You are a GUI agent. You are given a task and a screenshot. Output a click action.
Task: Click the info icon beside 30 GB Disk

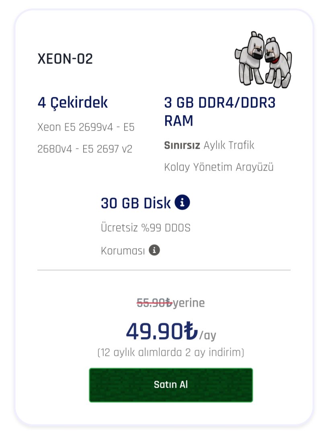pos(182,203)
